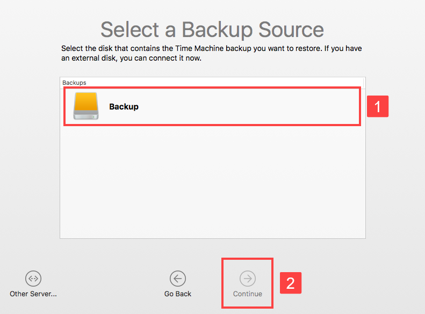The image size is (425, 314).
Task: Choose the disk named Backup by its label
Action: 124,106
